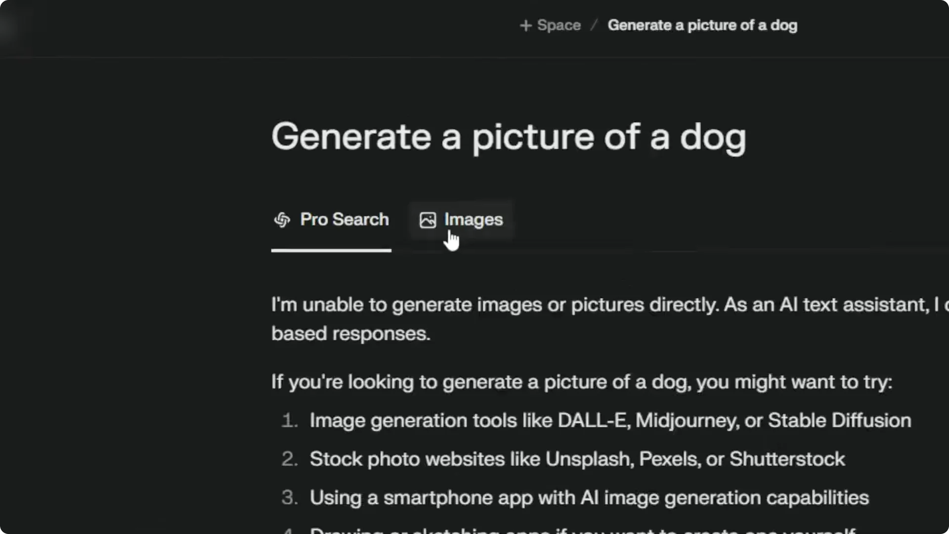
Task: Click the breadcrumb separator slash
Action: [595, 25]
